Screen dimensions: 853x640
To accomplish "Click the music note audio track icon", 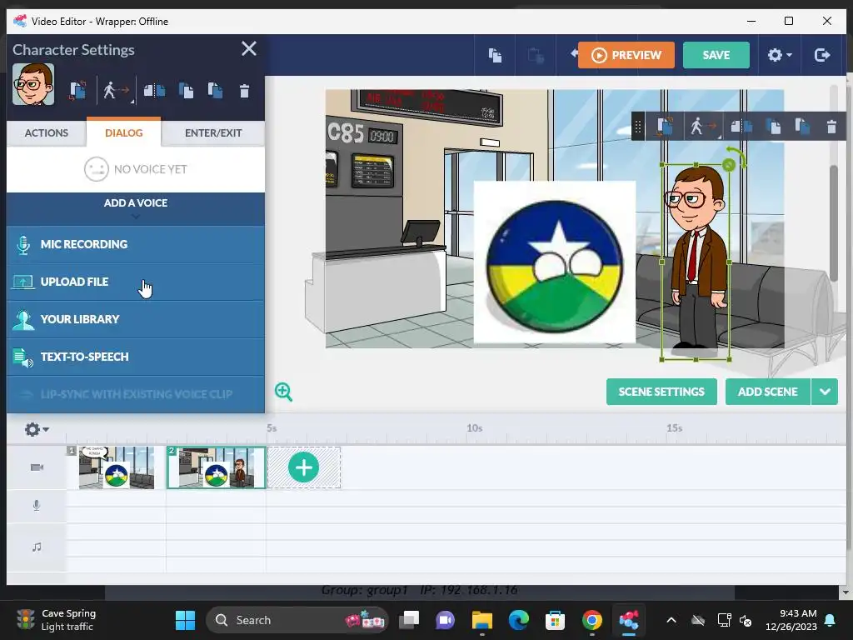I will [x=37, y=547].
